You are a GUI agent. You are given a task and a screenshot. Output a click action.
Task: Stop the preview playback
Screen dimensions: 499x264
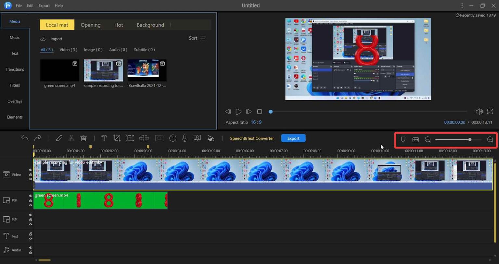point(259,112)
